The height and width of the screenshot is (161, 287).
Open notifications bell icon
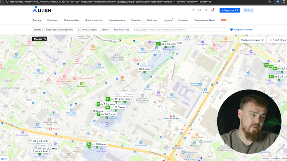click(212, 10)
